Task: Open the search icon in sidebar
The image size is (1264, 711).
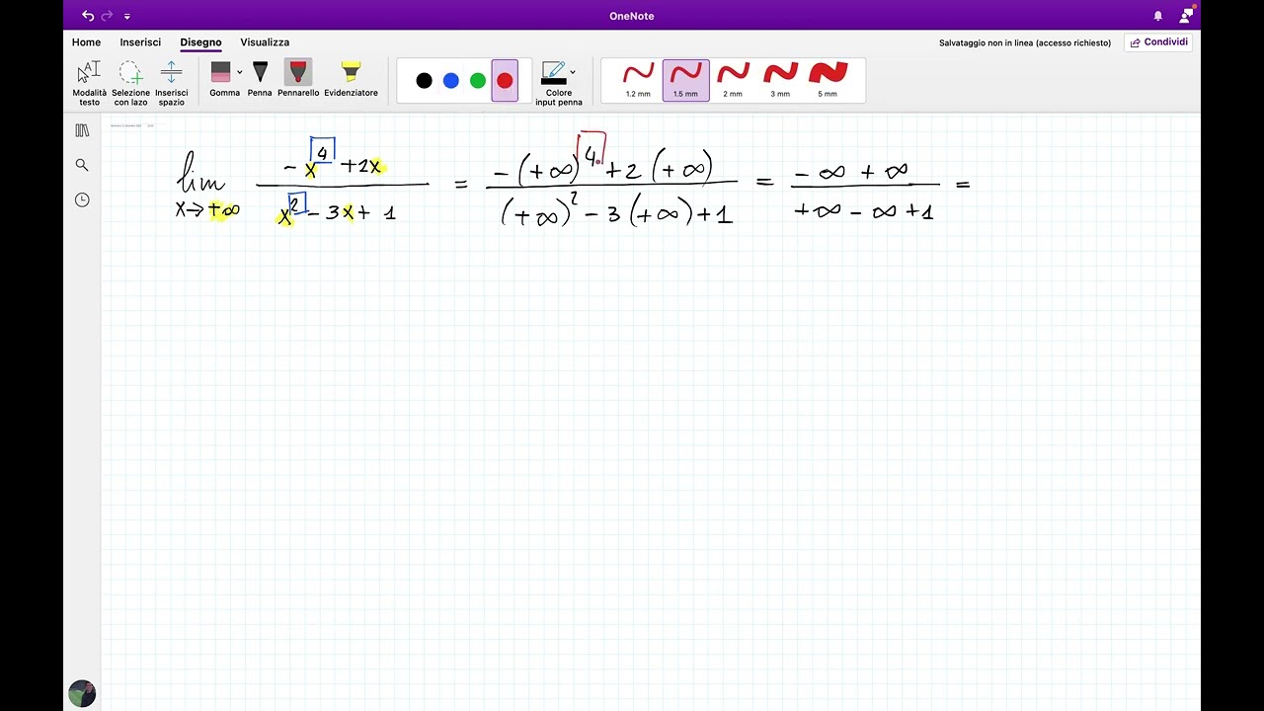Action: click(x=82, y=165)
